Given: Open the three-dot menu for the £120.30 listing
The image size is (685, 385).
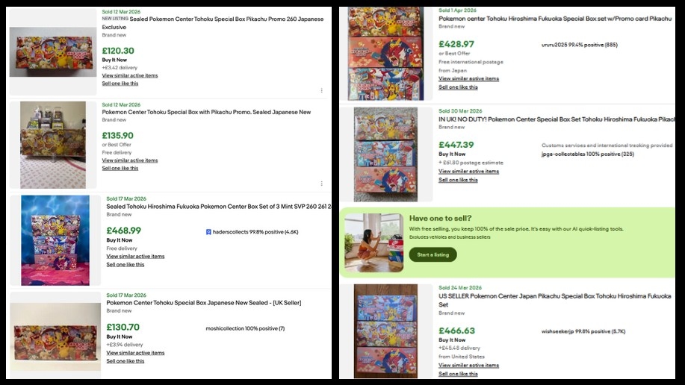Looking at the screenshot, I should click(x=321, y=90).
